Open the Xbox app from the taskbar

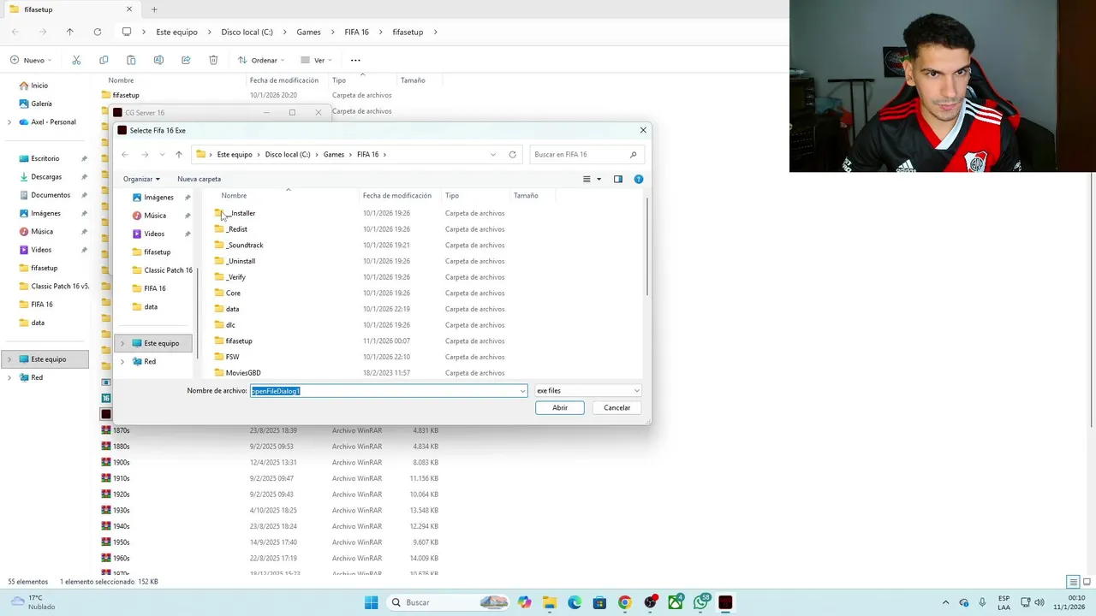(x=676, y=602)
